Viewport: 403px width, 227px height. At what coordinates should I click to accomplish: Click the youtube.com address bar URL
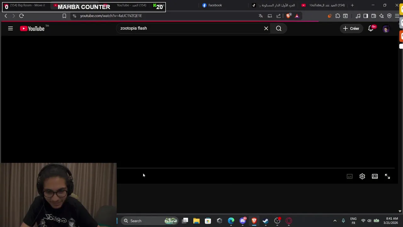click(x=111, y=16)
